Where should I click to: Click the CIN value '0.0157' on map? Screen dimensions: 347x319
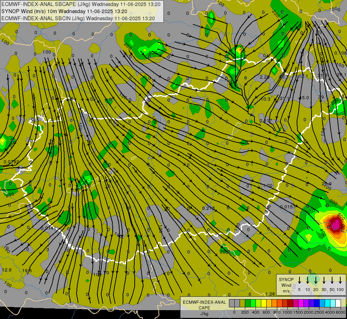click(x=288, y=207)
